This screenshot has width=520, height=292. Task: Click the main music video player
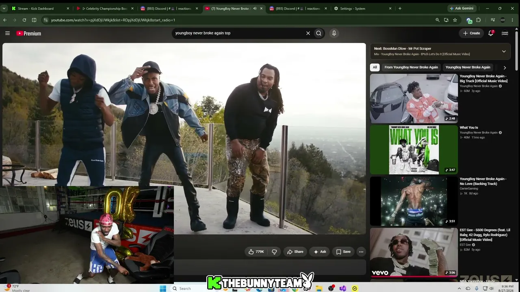coord(184,139)
